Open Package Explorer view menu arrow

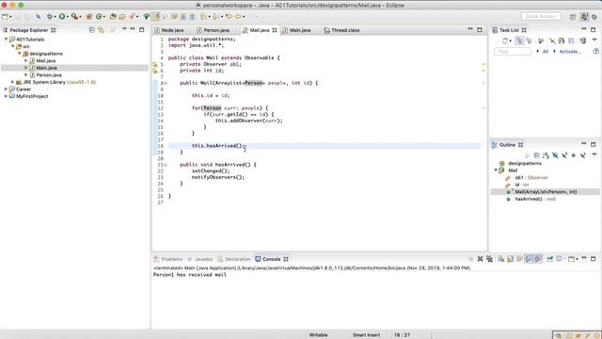[124, 29]
